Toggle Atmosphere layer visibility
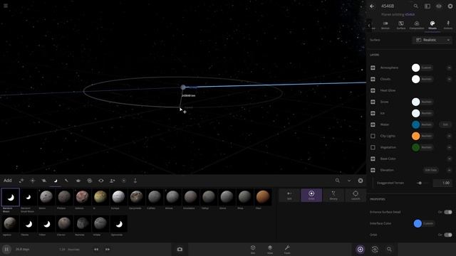This screenshot has height=256, width=456. pos(373,68)
